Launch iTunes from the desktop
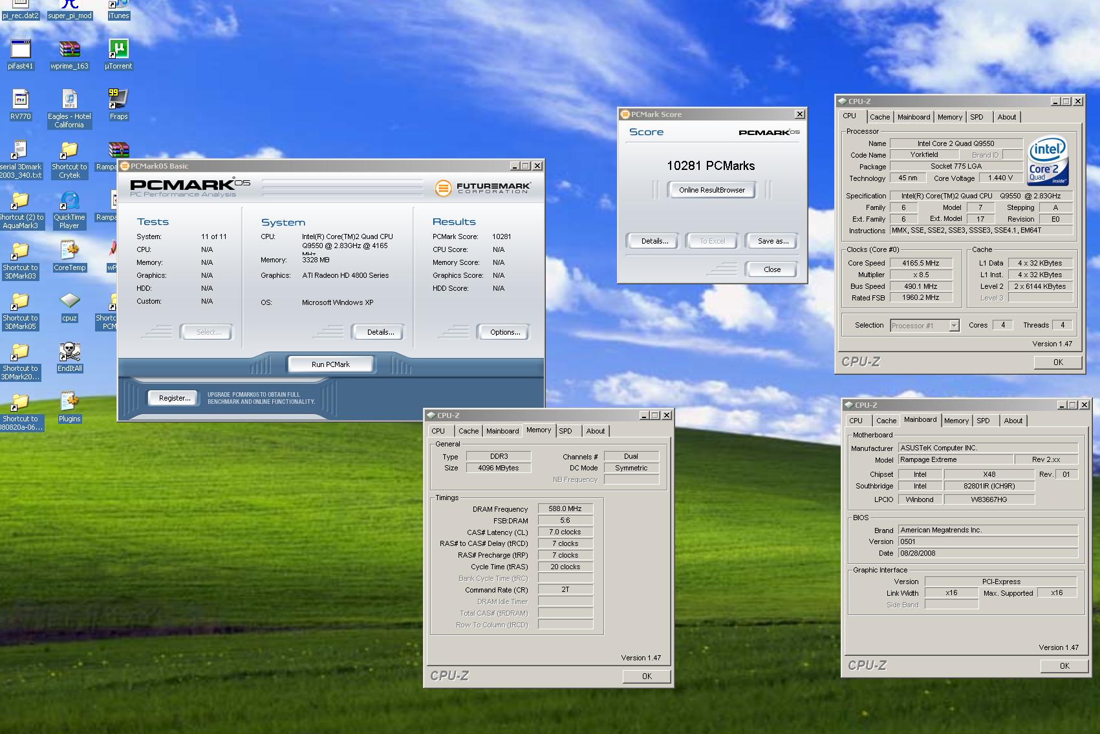Viewport: 1100px width, 734px height. click(x=118, y=10)
